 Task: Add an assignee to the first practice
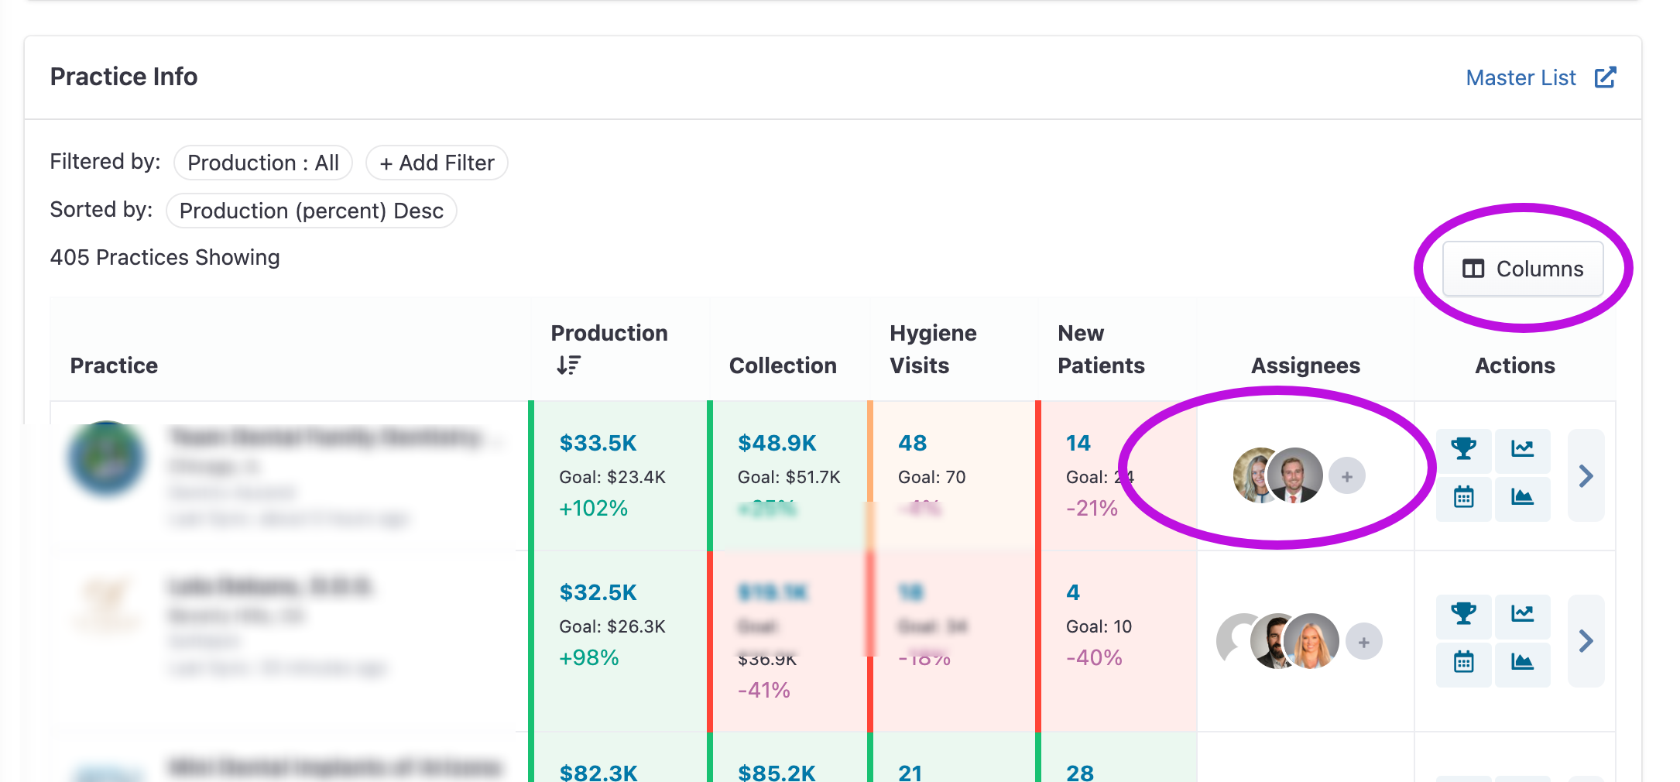pyautogui.click(x=1347, y=476)
